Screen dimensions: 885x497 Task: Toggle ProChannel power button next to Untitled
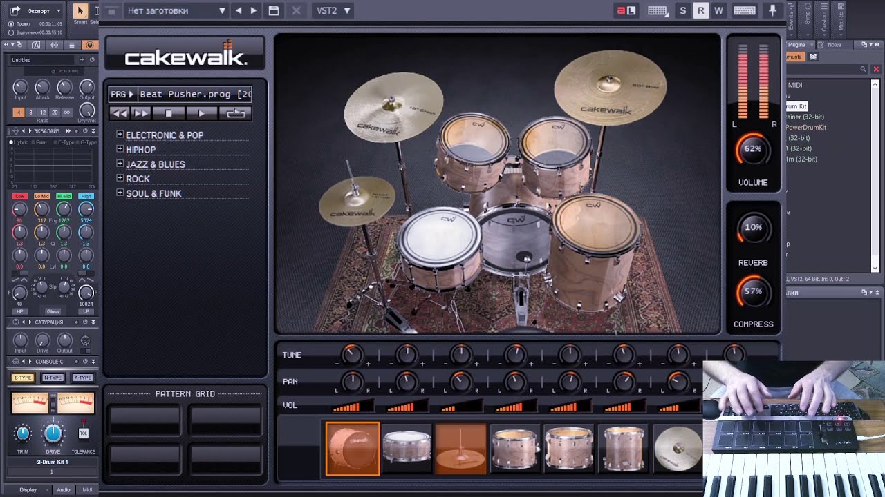point(92,60)
